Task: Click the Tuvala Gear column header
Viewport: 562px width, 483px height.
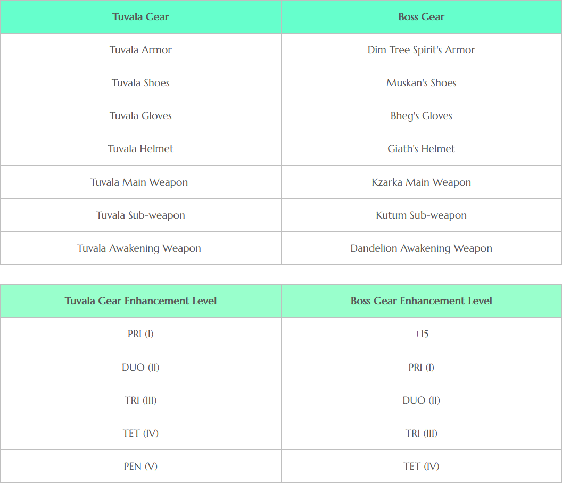Action: [x=140, y=17]
